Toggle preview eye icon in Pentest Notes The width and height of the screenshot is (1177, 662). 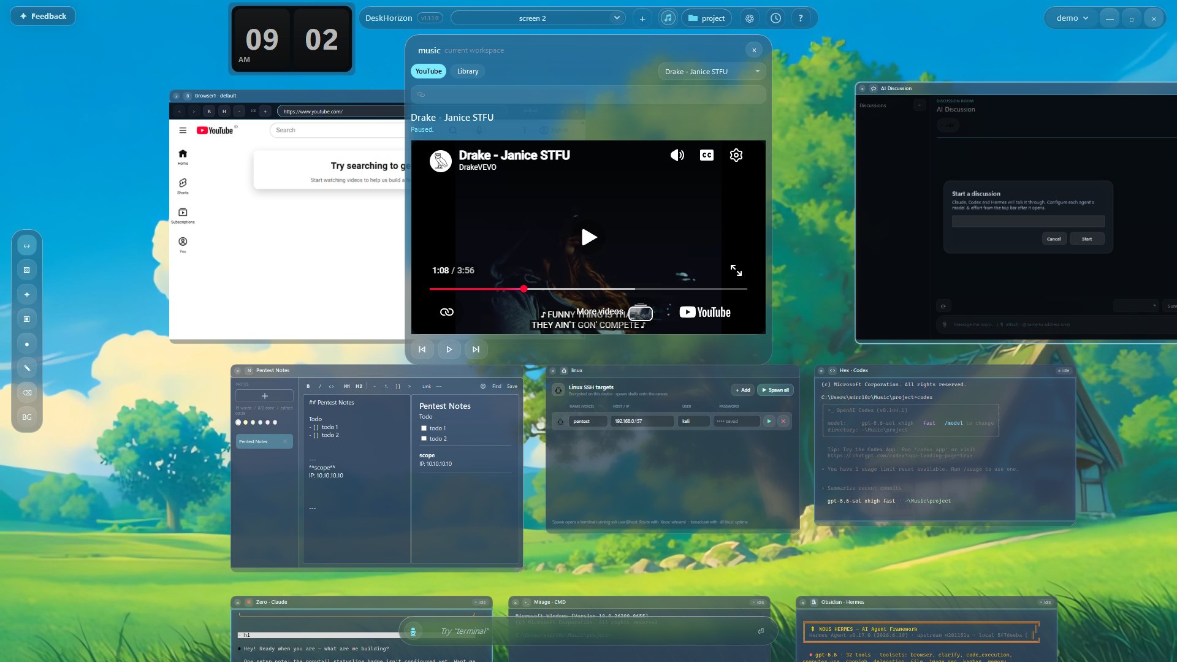pyautogui.click(x=483, y=386)
